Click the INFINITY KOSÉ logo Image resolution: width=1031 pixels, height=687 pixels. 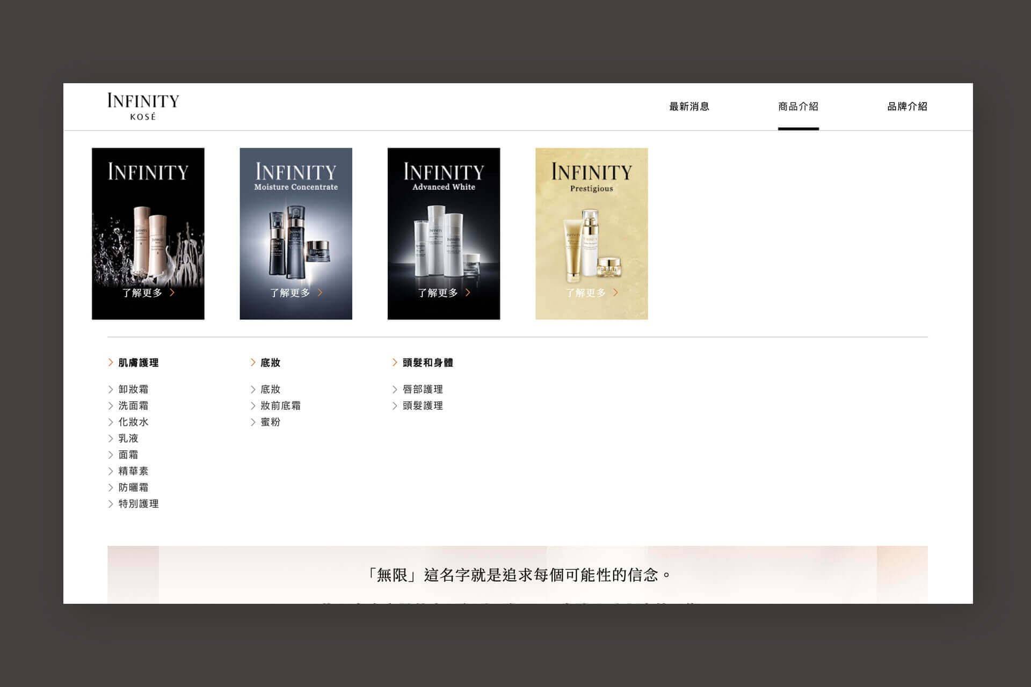143,106
